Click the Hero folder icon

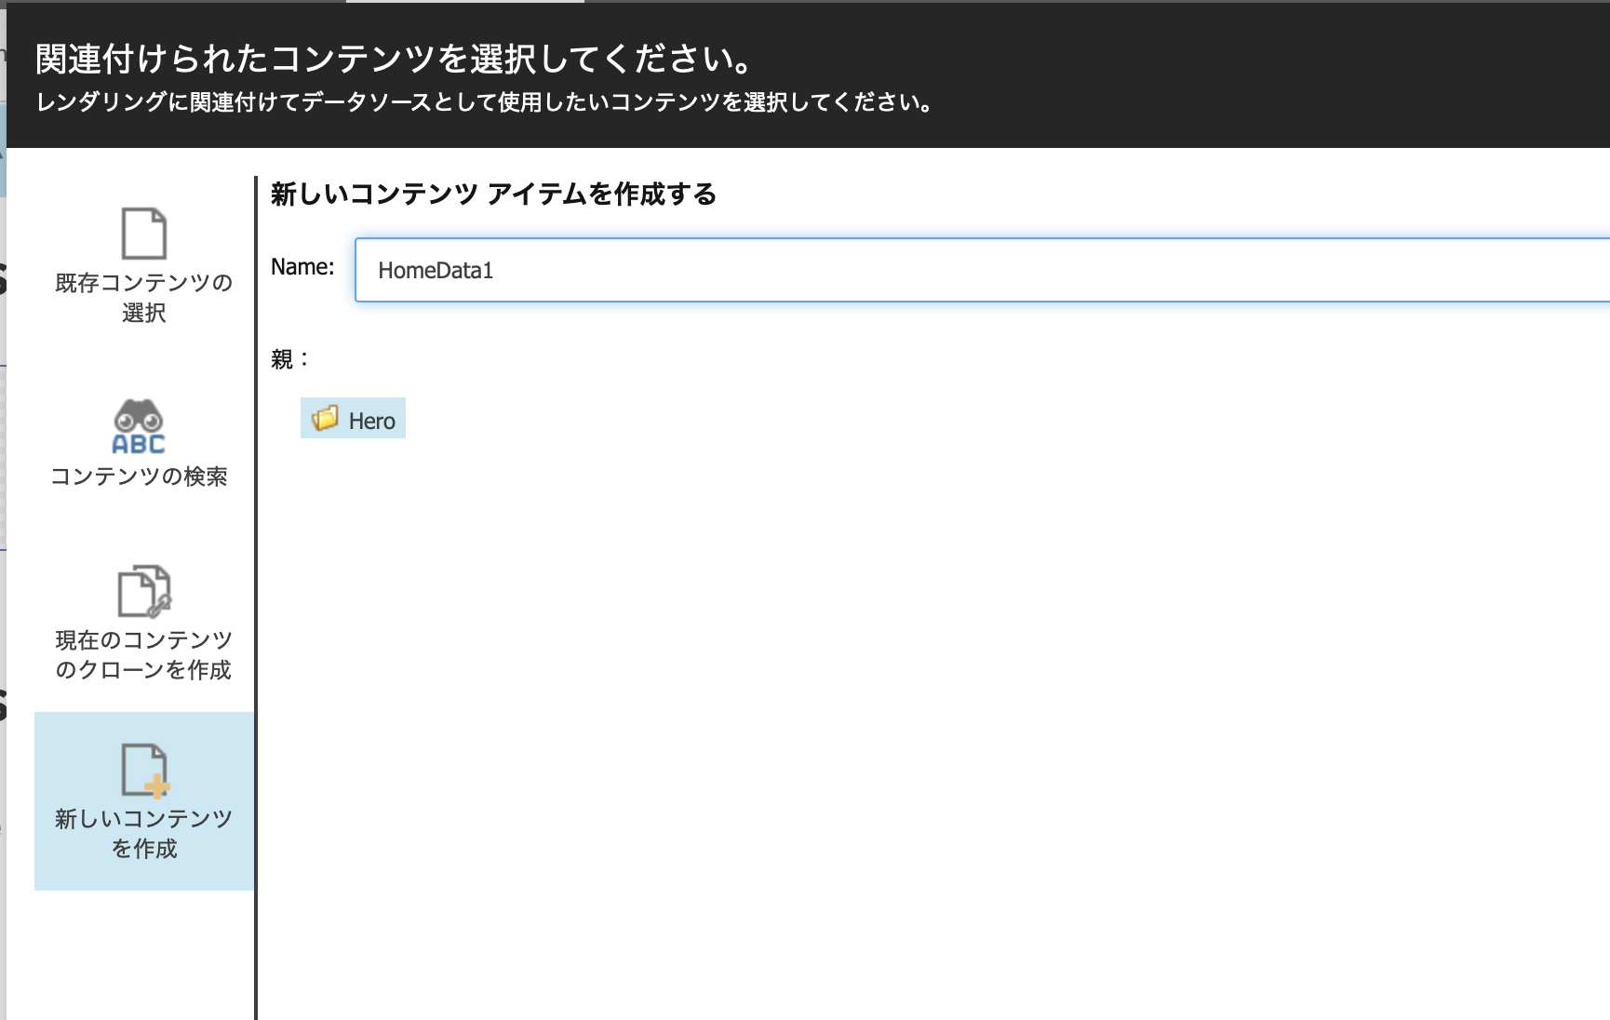pos(325,419)
